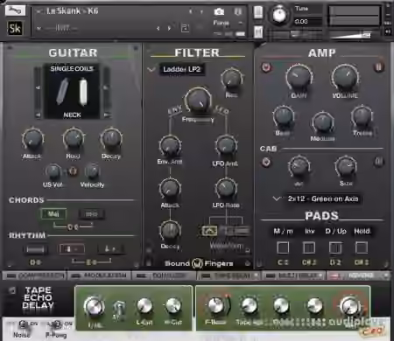
Task: Select the first sustained rhythm pattern button
Action: (35, 249)
